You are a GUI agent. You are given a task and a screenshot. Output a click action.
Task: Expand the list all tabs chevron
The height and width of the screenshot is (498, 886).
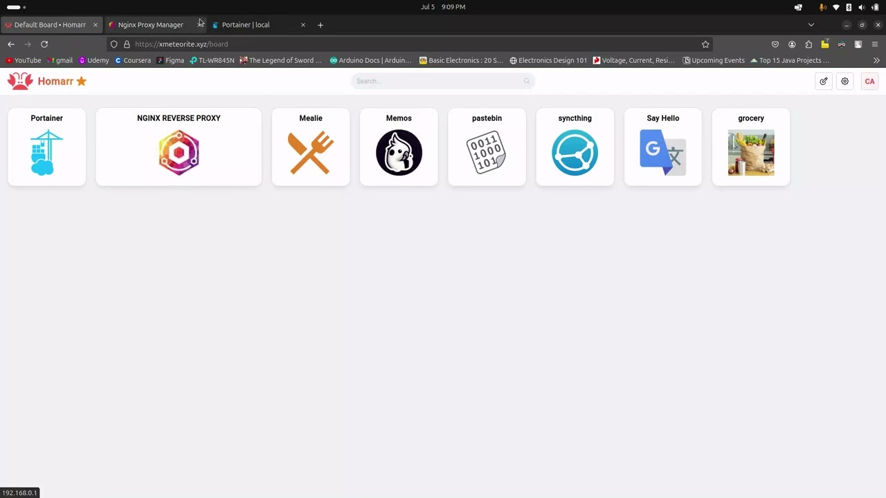(811, 25)
